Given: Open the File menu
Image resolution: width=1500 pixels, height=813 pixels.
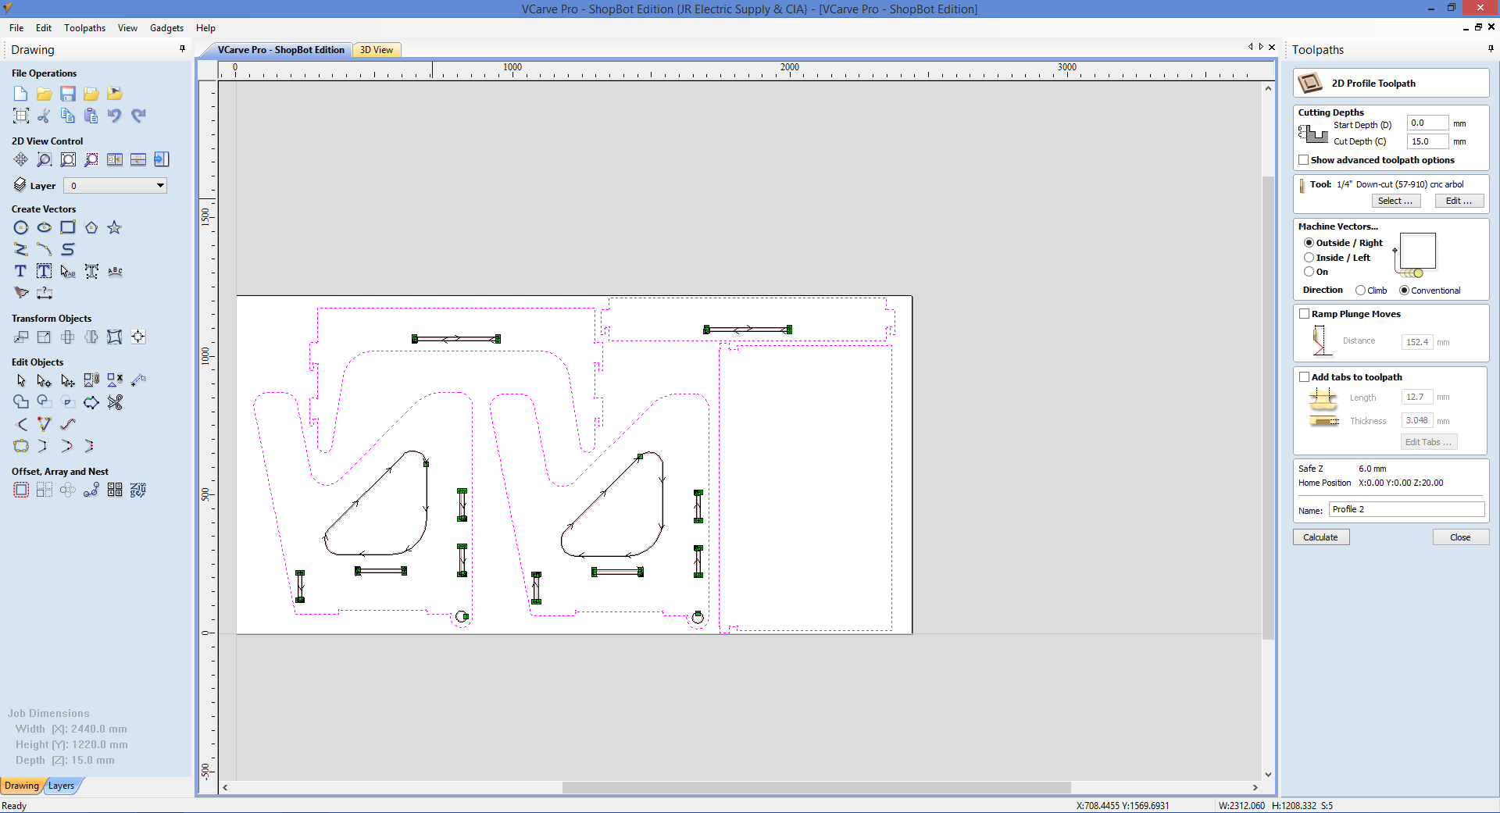Looking at the screenshot, I should [16, 28].
